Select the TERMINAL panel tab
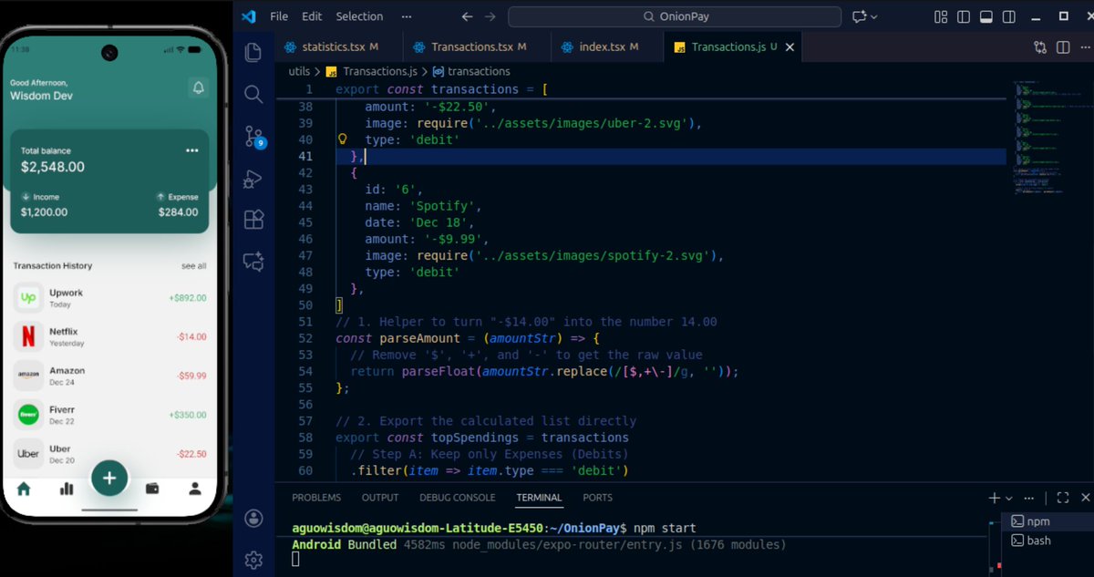The width and height of the screenshot is (1094, 577). [539, 498]
